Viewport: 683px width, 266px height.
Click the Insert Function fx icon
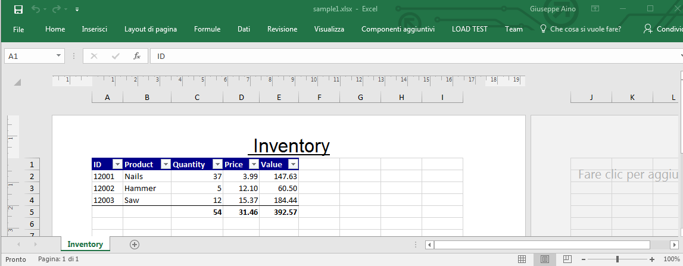click(x=136, y=56)
